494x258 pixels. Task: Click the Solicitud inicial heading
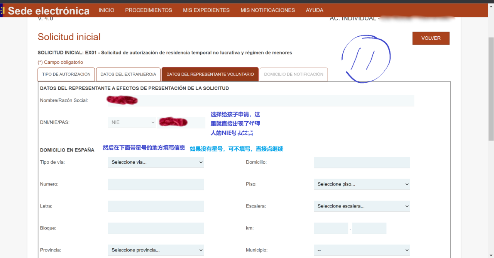69,37
